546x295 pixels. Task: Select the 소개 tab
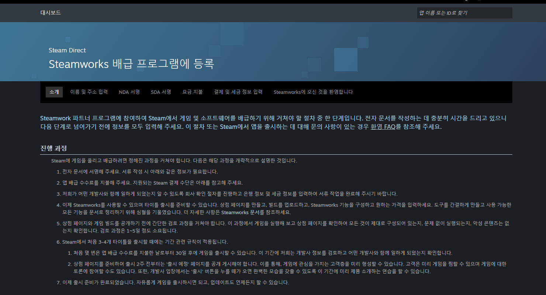coord(54,92)
